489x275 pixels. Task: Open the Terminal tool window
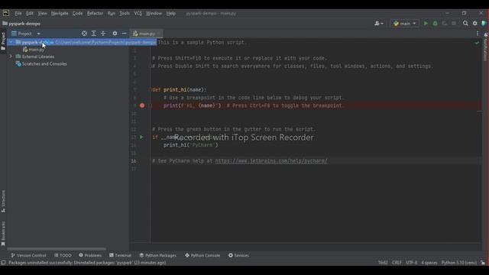pos(120,255)
